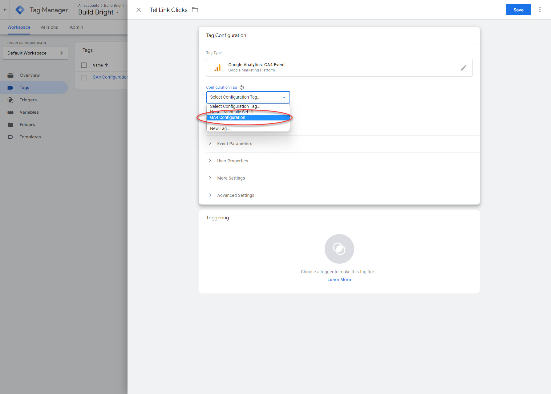Expand the User Properties section
Image resolution: width=551 pixels, height=394 pixels.
click(x=232, y=161)
